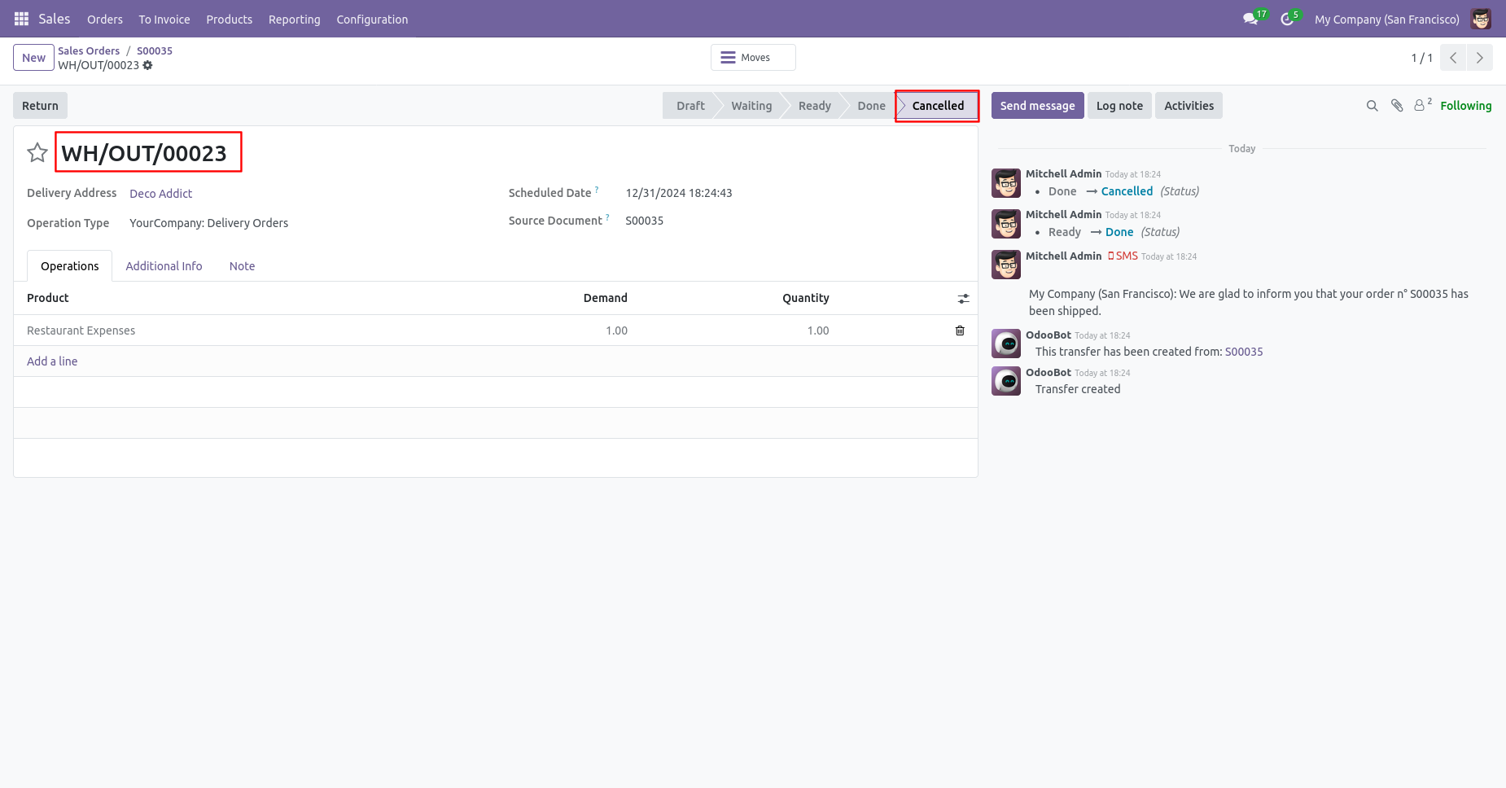Screen dimensions: 1506x788
Task: Search messages with the magnifier icon
Action: coord(1372,106)
